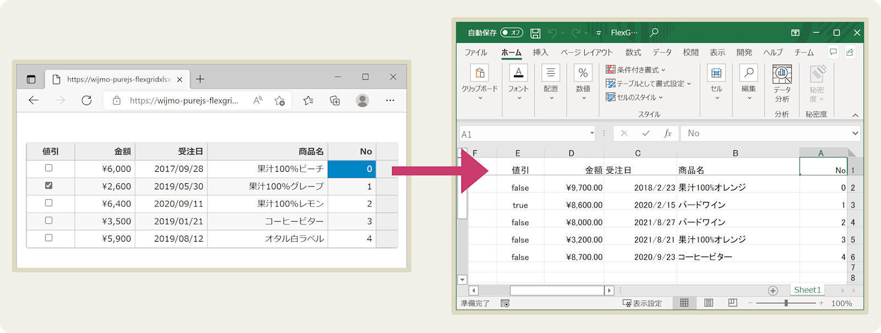This screenshot has height=333, width=881.
Task: Switch to the 数式 ribbon tab
Action: click(x=633, y=52)
